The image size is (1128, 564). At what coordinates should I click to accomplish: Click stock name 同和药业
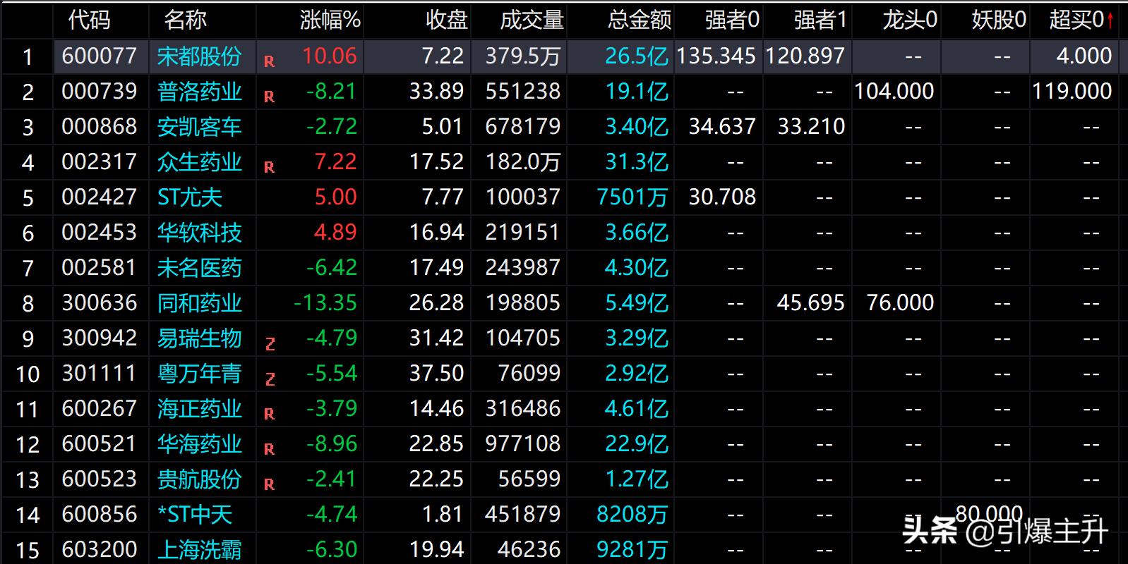[x=200, y=303]
